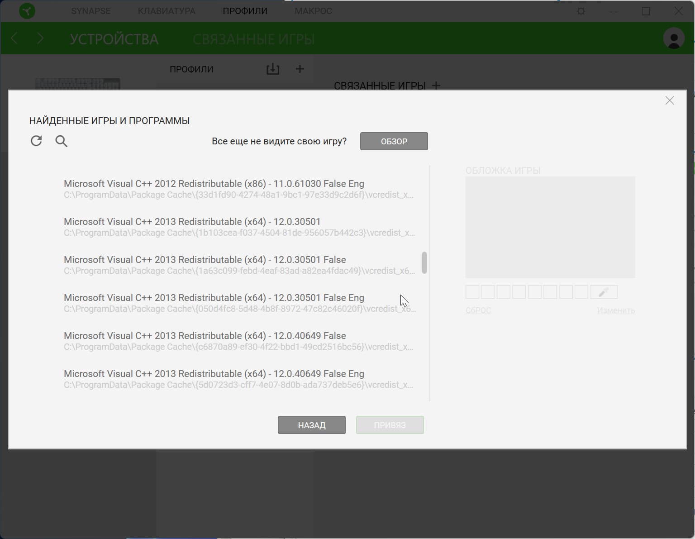Navigate forward with the right arrow

pos(40,38)
